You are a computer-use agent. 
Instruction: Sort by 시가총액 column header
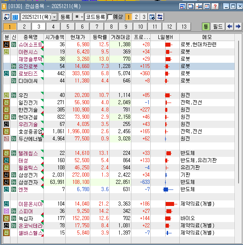click(x=55, y=37)
